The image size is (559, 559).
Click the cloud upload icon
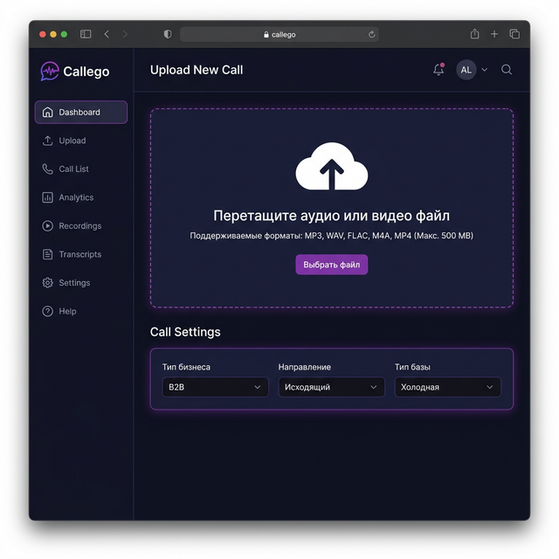coord(331,165)
